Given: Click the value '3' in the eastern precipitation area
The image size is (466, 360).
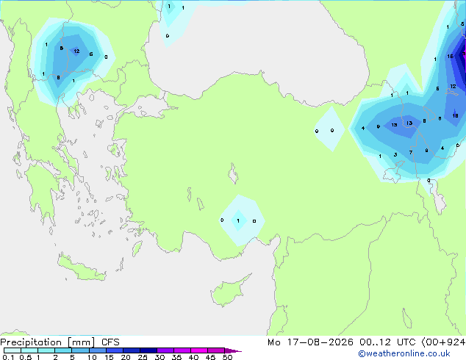Looking at the screenshot, I should [x=395, y=154].
